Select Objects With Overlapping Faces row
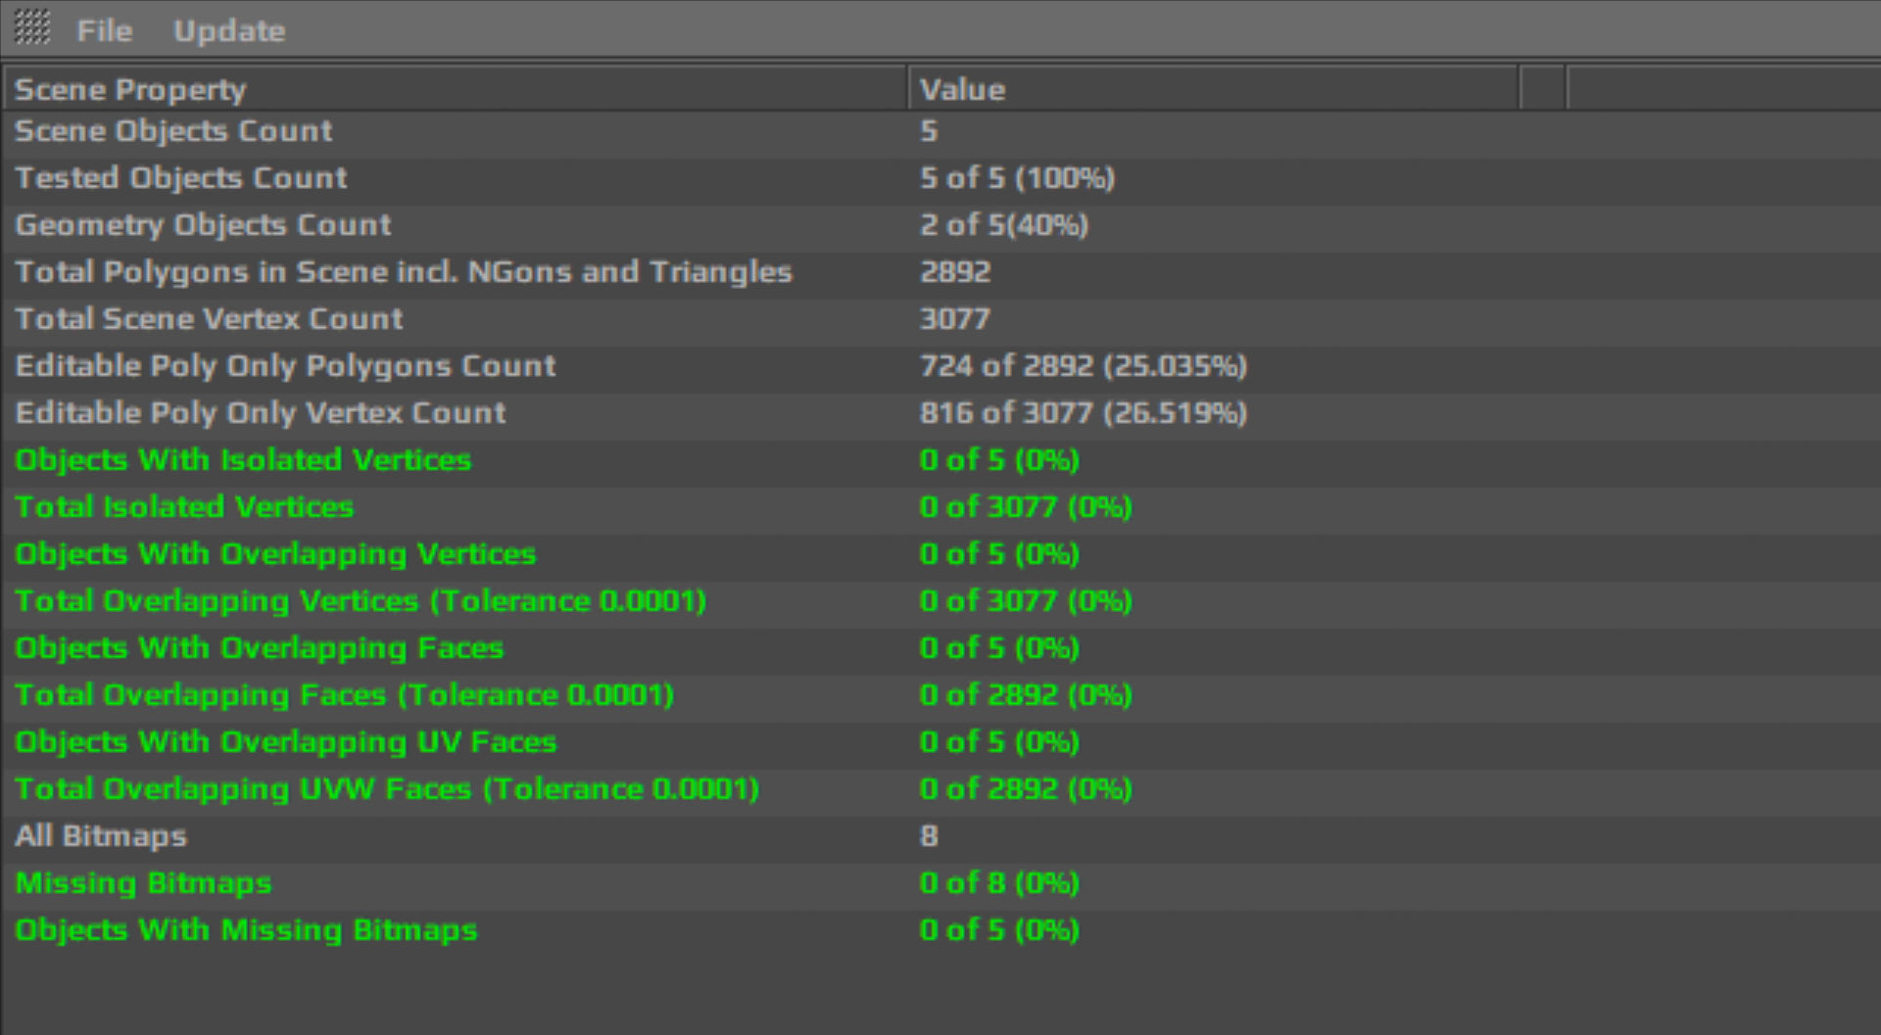 (x=940, y=648)
